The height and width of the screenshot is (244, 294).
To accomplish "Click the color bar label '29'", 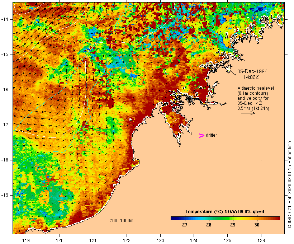I will pos(233,225).
